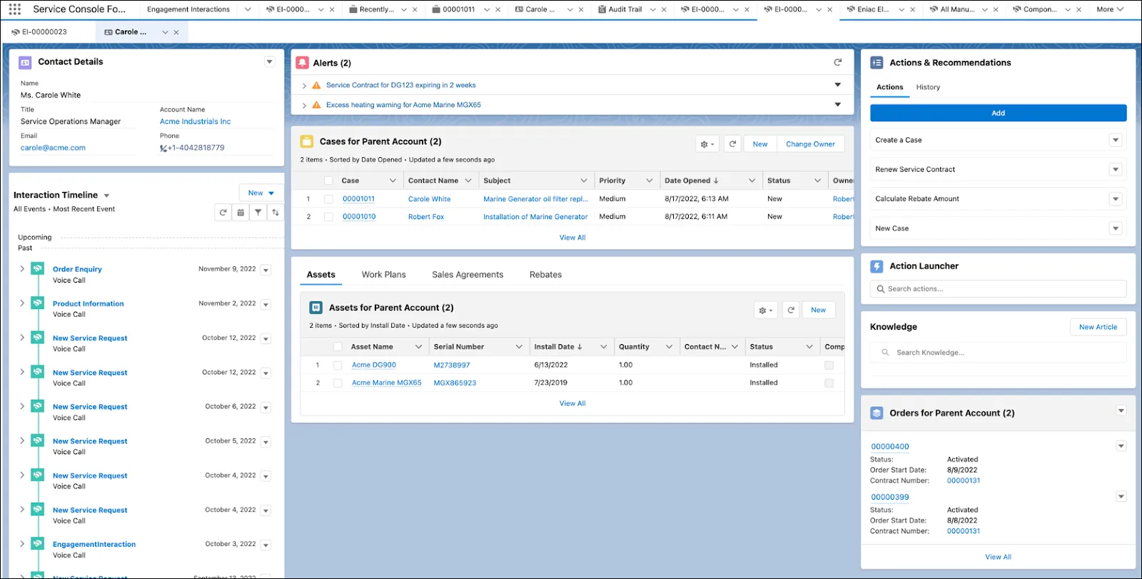This screenshot has width=1142, height=579.
Task: Click the Actions & Recommendations list icon
Action: pos(877,63)
